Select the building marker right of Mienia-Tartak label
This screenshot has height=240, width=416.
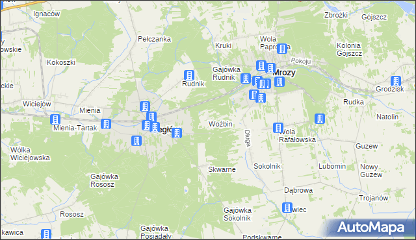(105, 124)
